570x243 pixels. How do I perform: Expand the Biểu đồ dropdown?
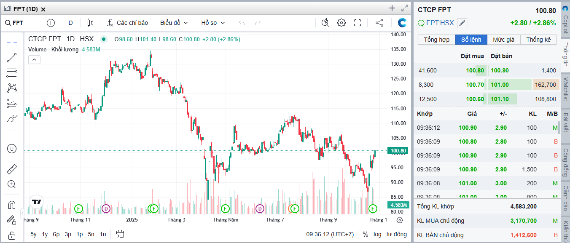click(174, 23)
